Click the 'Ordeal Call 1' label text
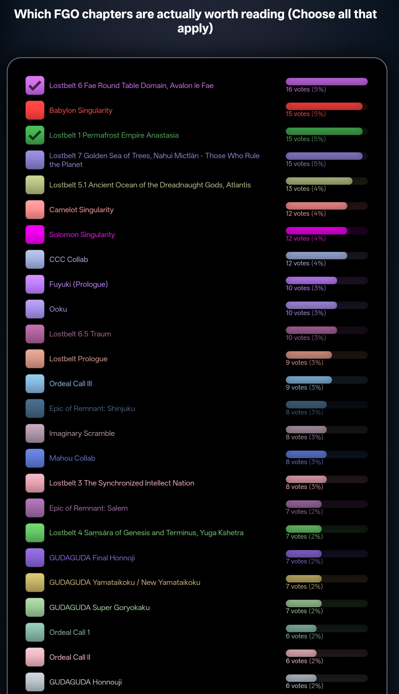This screenshot has height=694, width=399. click(70, 632)
